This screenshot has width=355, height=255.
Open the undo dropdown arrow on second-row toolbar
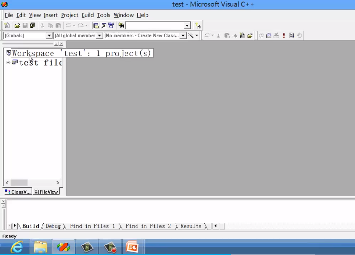tap(212, 35)
